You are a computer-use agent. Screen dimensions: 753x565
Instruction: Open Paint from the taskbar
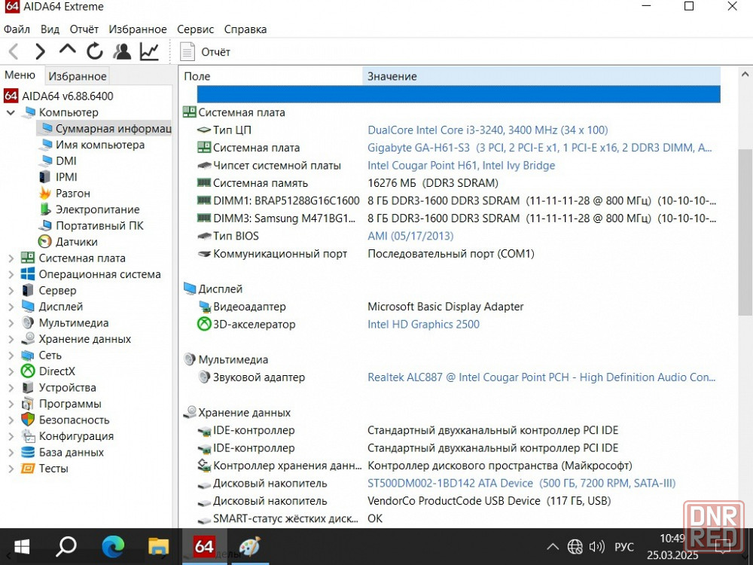[250, 547]
